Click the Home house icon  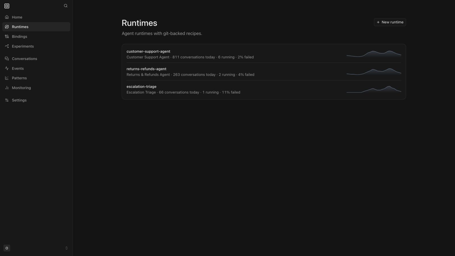click(7, 17)
